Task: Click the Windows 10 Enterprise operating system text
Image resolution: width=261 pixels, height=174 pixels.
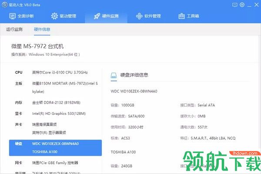Action: [54, 54]
